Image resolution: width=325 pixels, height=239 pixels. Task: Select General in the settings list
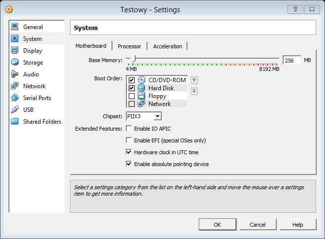[36, 27]
